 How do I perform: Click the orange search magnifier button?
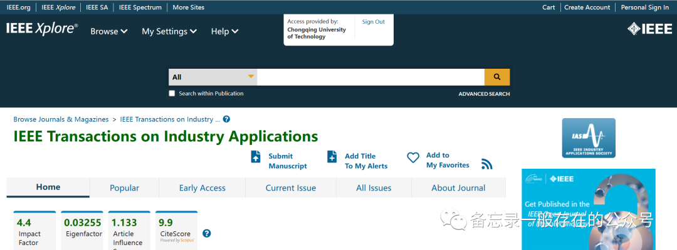[x=497, y=77]
